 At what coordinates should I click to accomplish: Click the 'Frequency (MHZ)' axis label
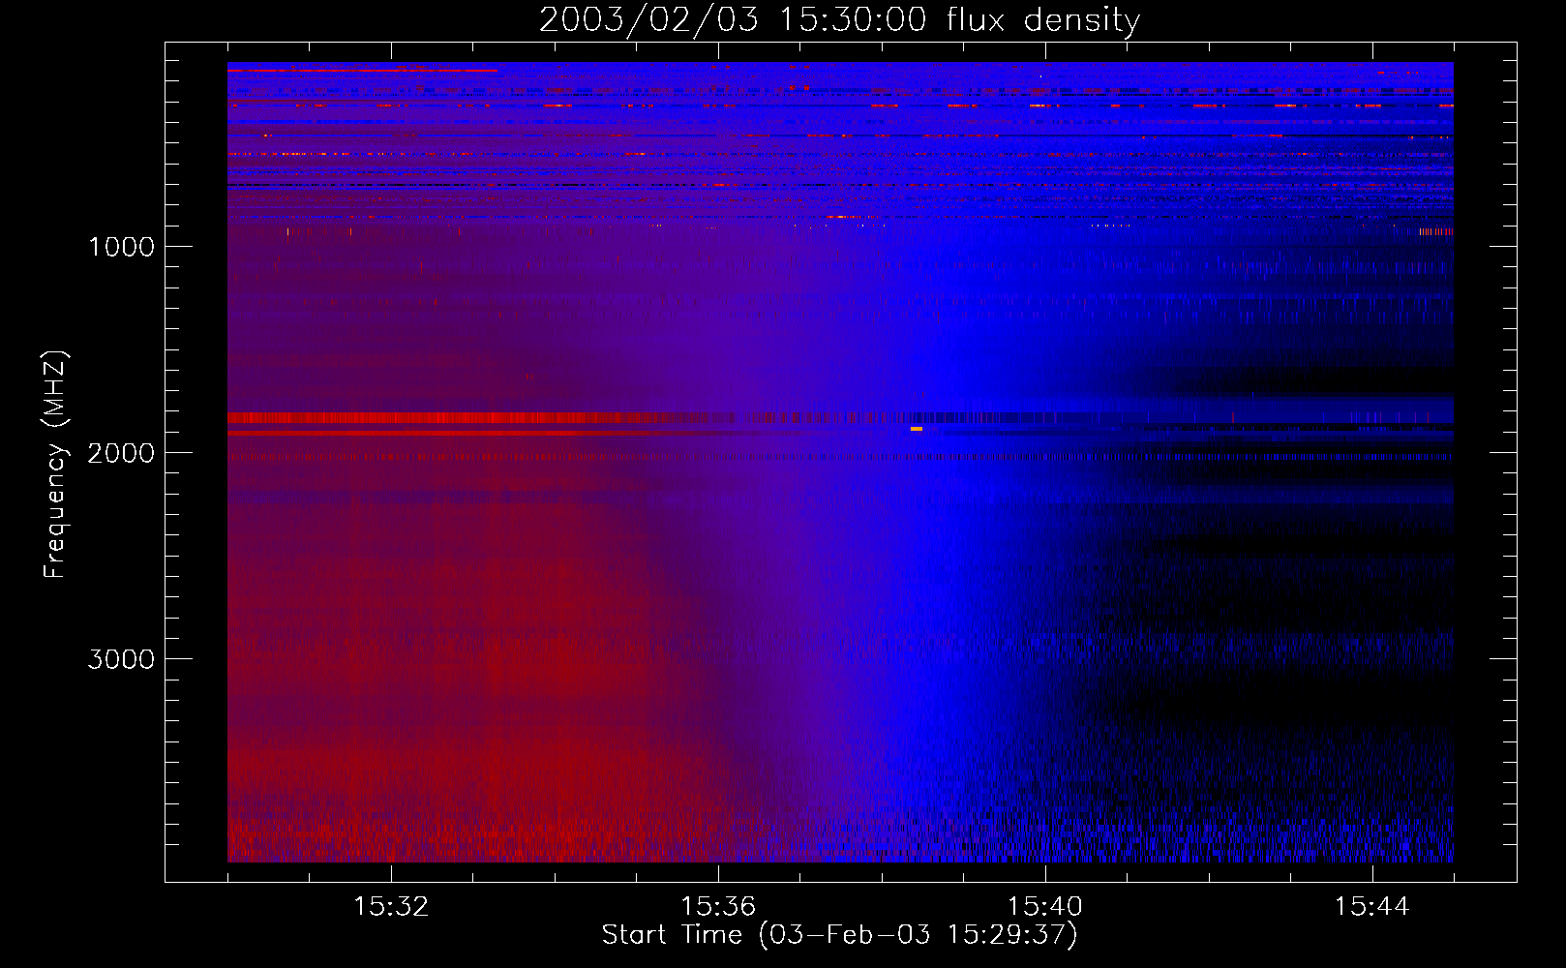[x=55, y=465]
